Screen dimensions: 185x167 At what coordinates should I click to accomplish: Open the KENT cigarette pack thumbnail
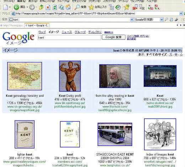(70, 134)
